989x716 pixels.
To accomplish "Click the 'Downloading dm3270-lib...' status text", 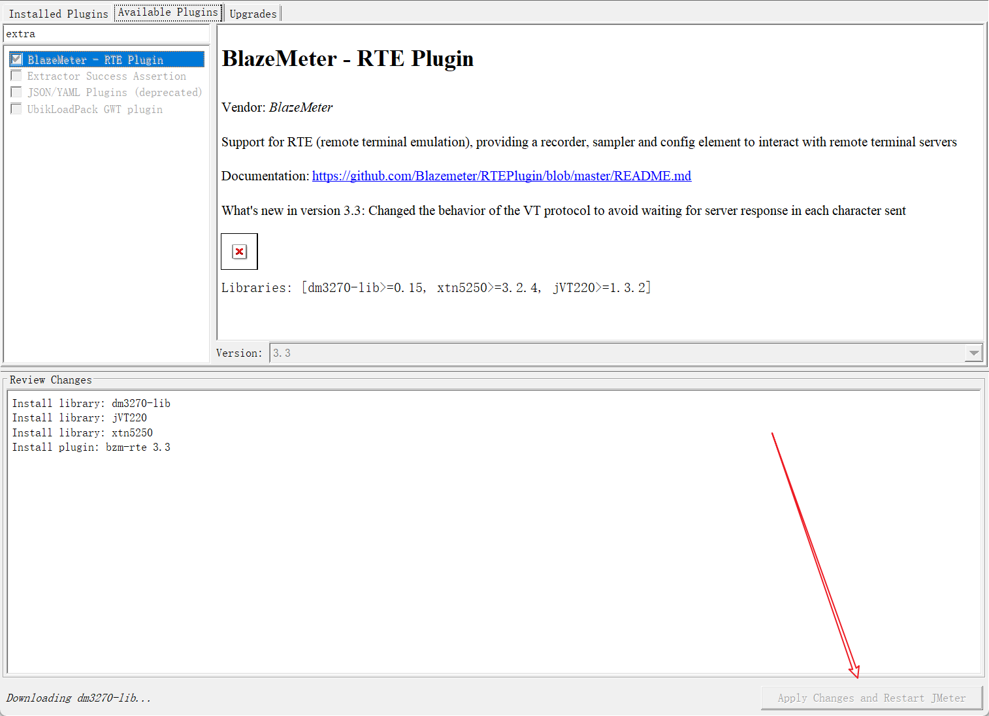I will point(78,698).
